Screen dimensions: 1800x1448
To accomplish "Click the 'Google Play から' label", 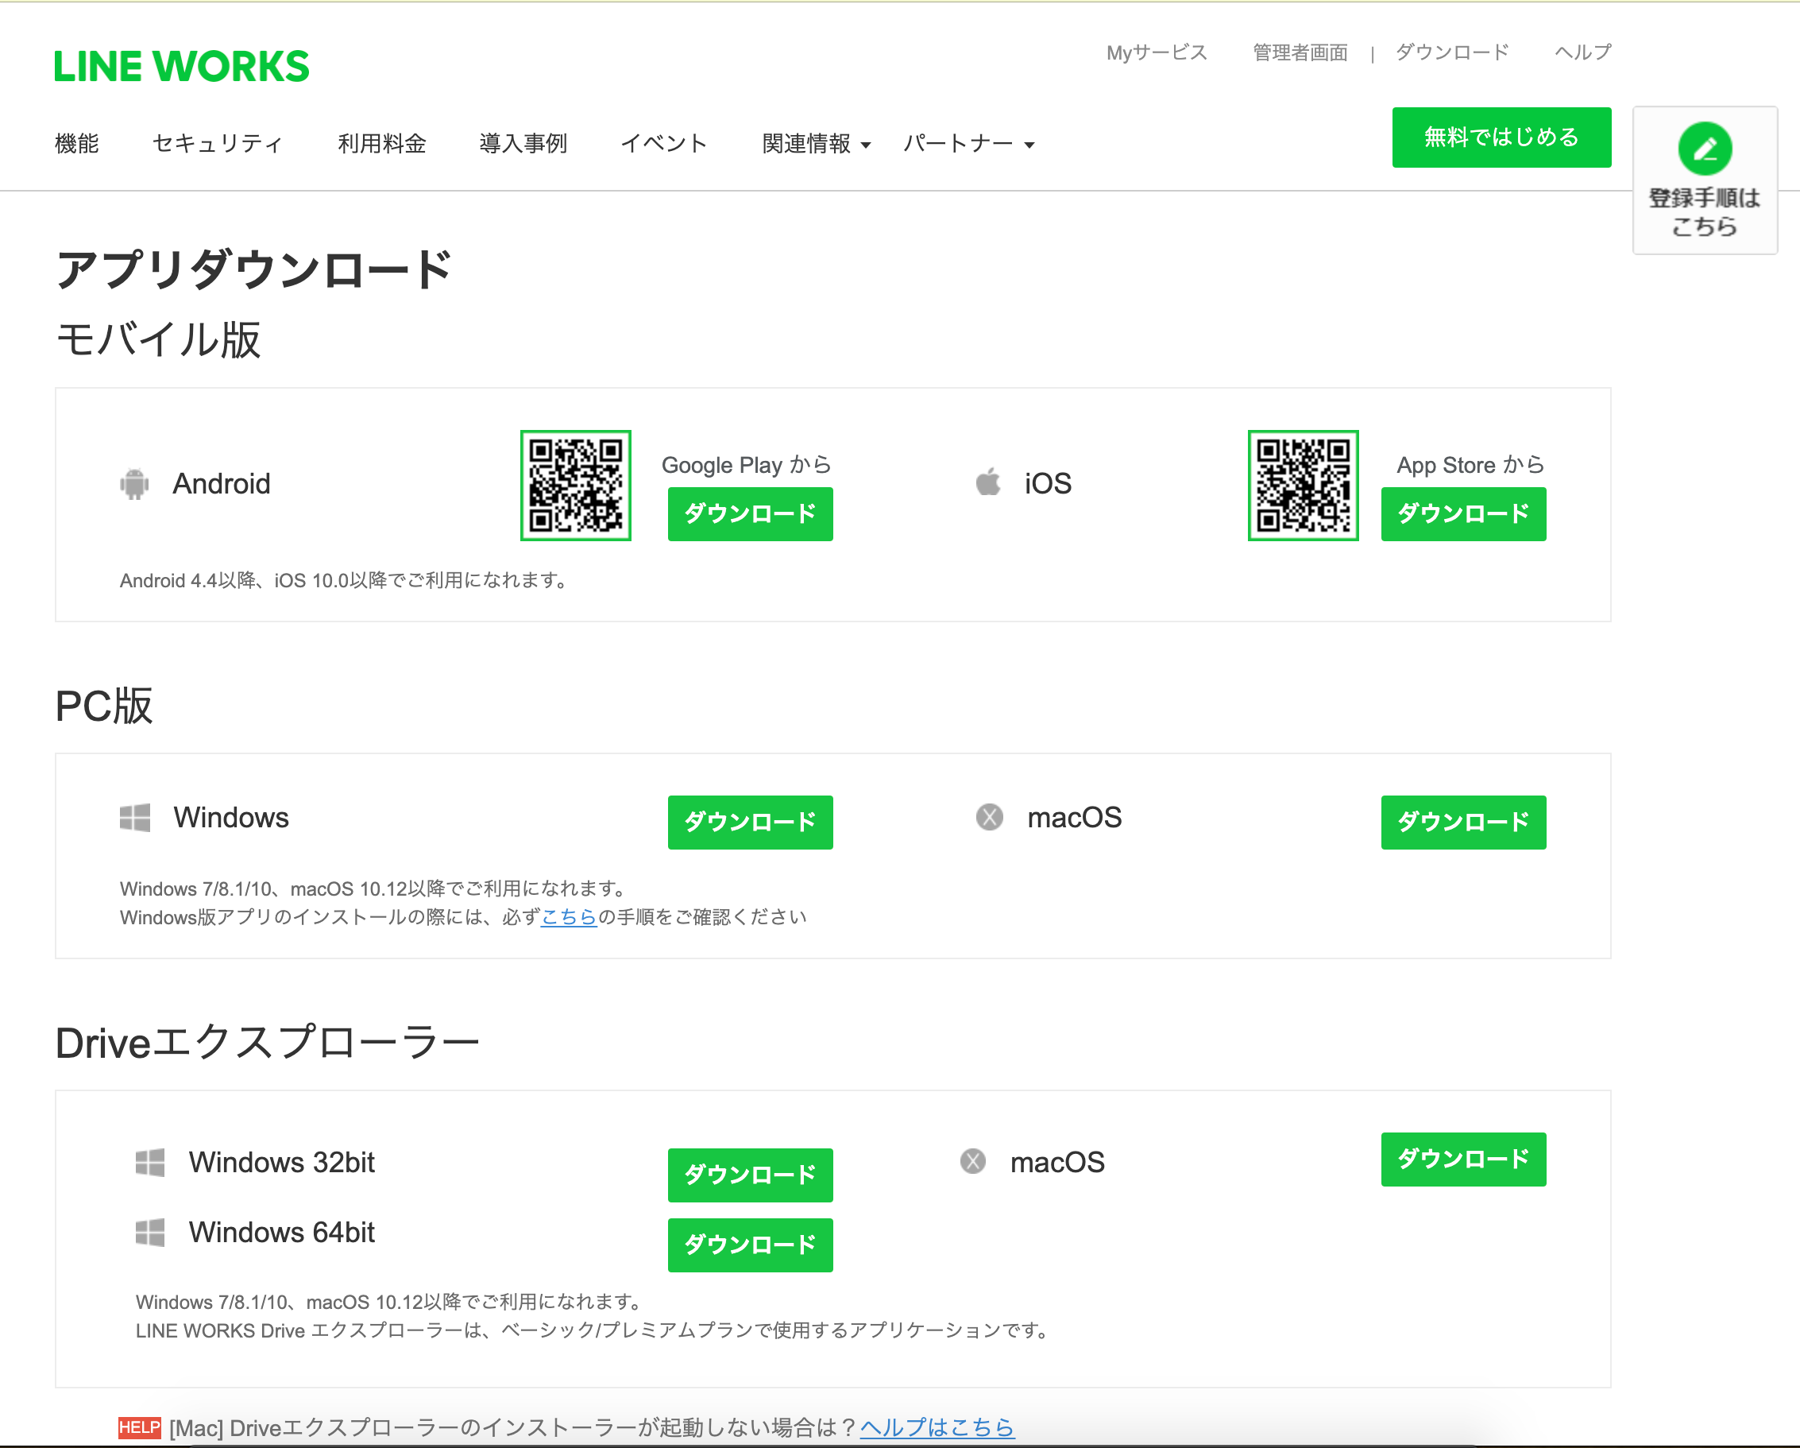I will coord(747,465).
